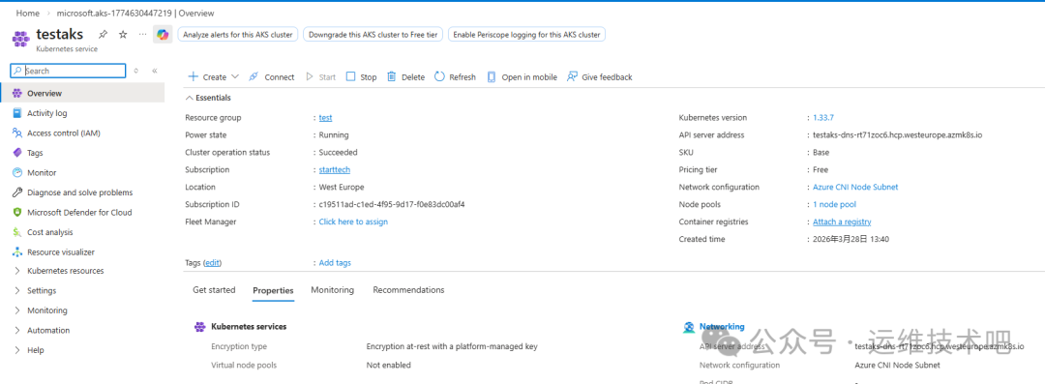Screen dimensions: 1045x384
Task: Open the test resource group link
Action: click(325, 118)
